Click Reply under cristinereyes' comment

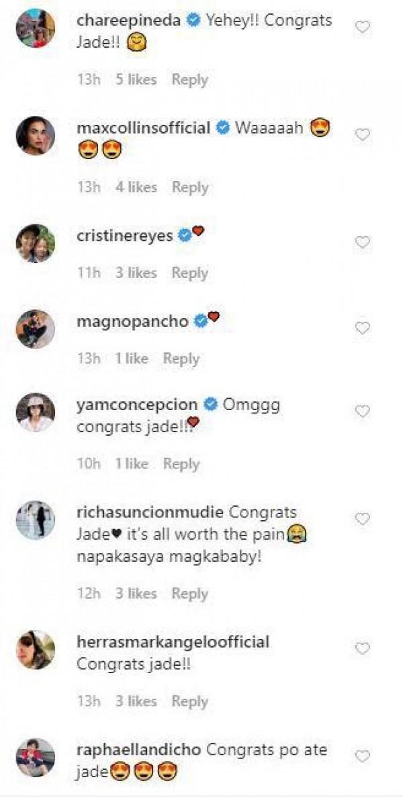[189, 272]
